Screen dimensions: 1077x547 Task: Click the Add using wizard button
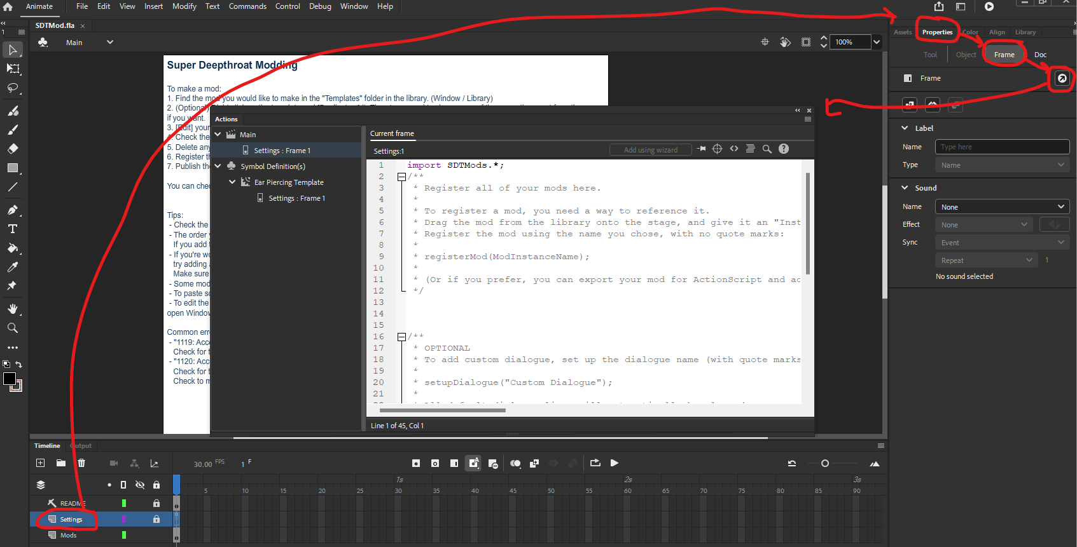651,150
